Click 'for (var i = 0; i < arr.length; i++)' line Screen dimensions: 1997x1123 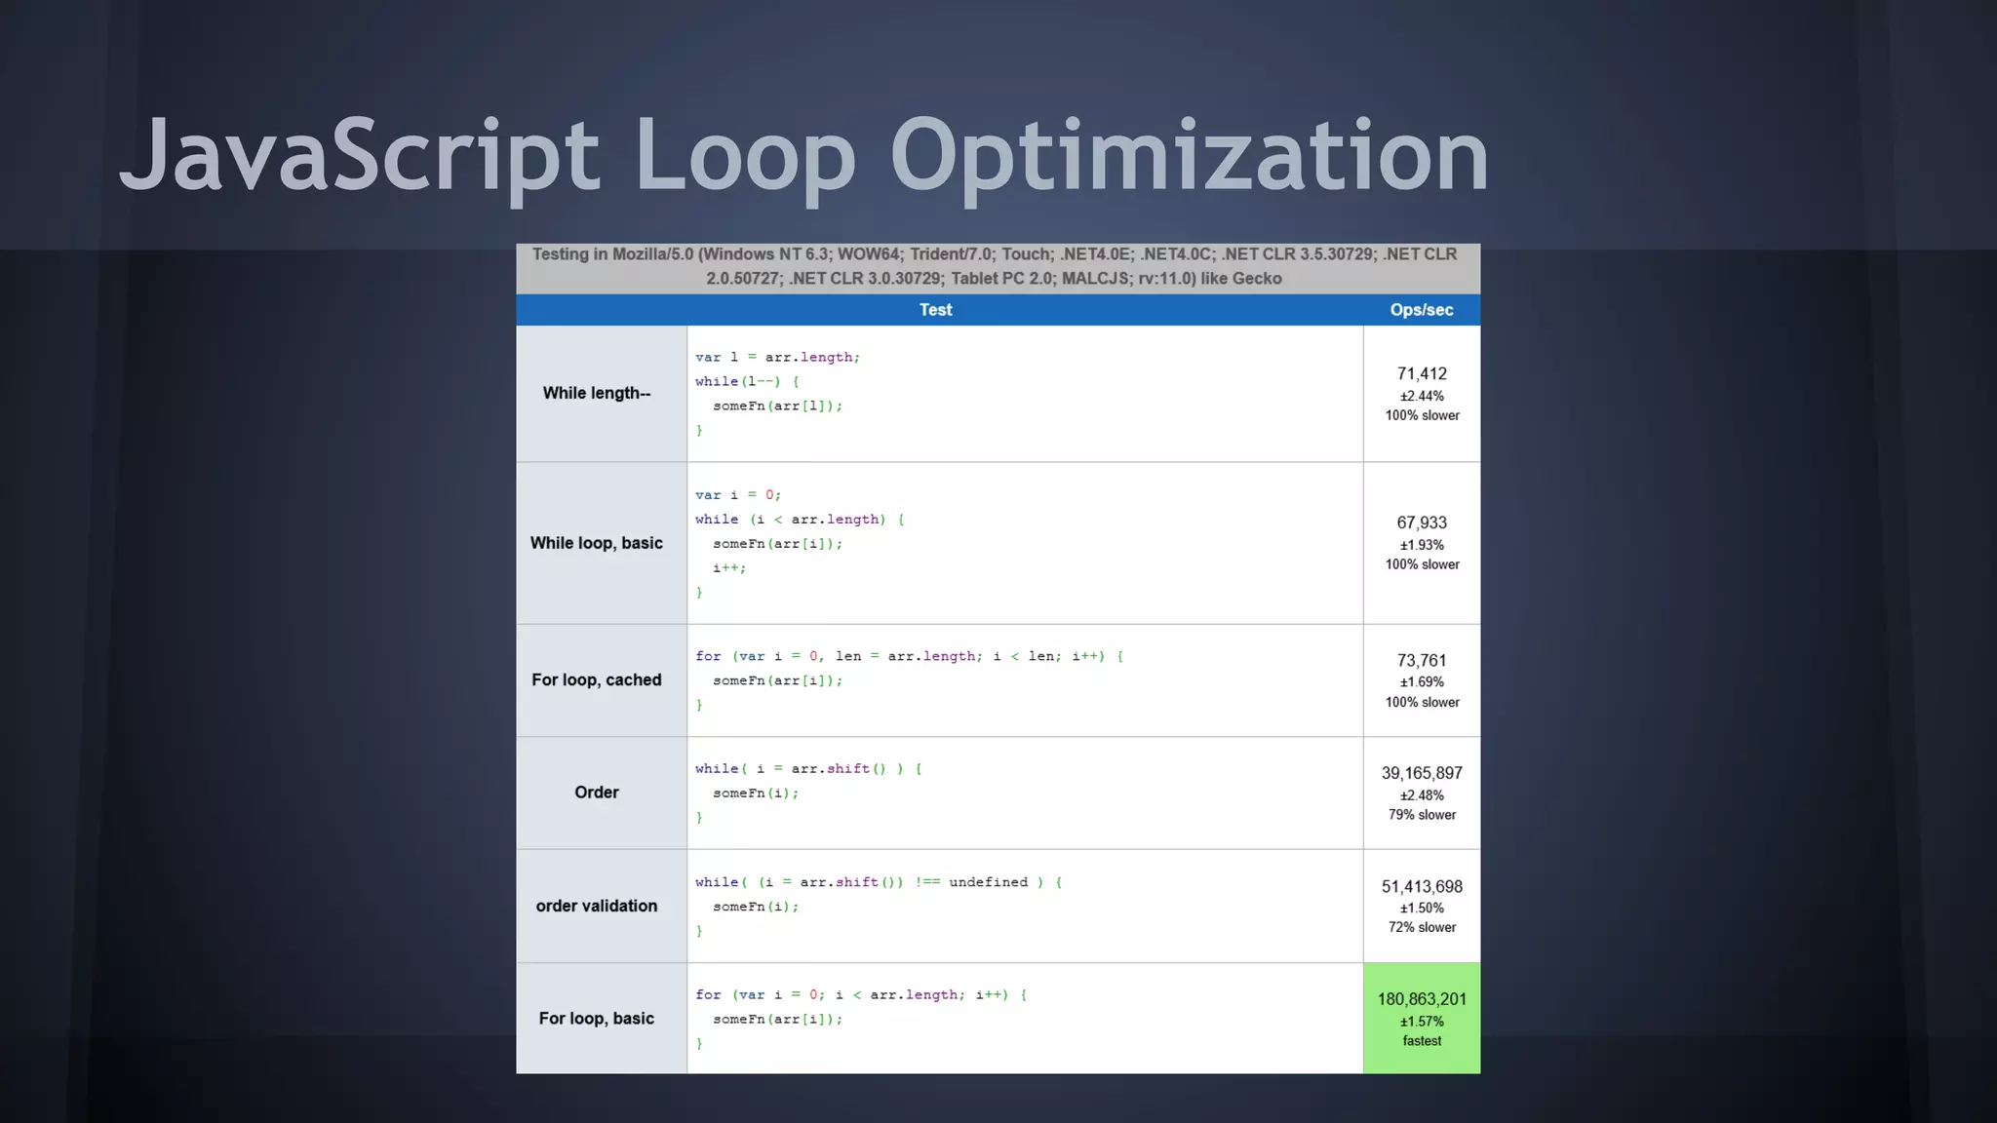click(861, 995)
